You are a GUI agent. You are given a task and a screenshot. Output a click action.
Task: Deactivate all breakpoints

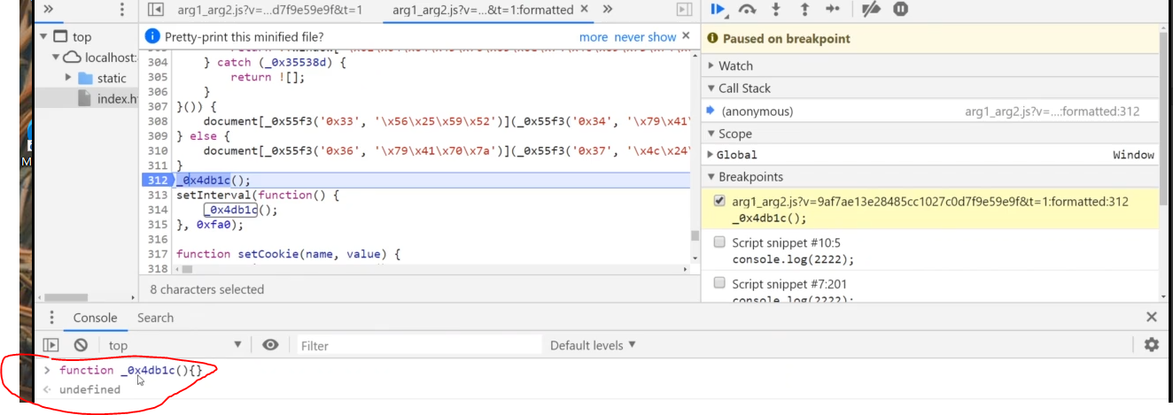point(871,10)
